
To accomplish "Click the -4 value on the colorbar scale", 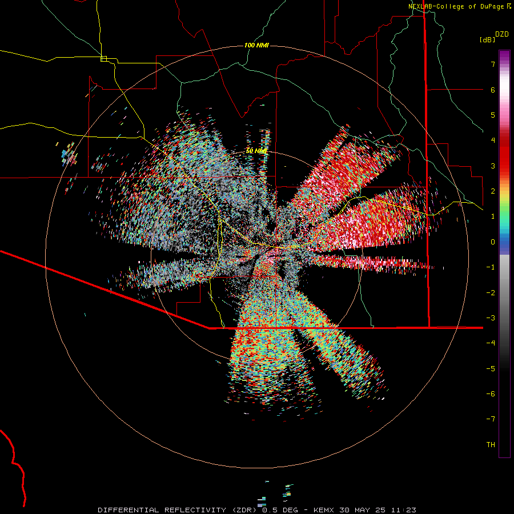I will [491, 343].
